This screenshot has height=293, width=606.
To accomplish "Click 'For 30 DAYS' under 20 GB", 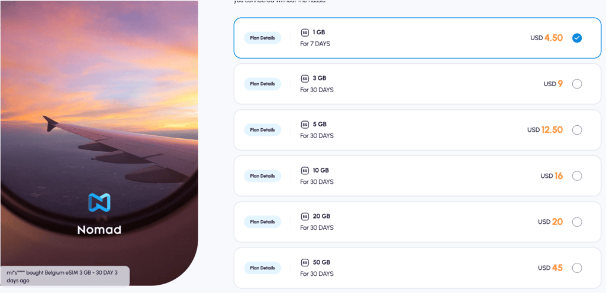I will [317, 228].
